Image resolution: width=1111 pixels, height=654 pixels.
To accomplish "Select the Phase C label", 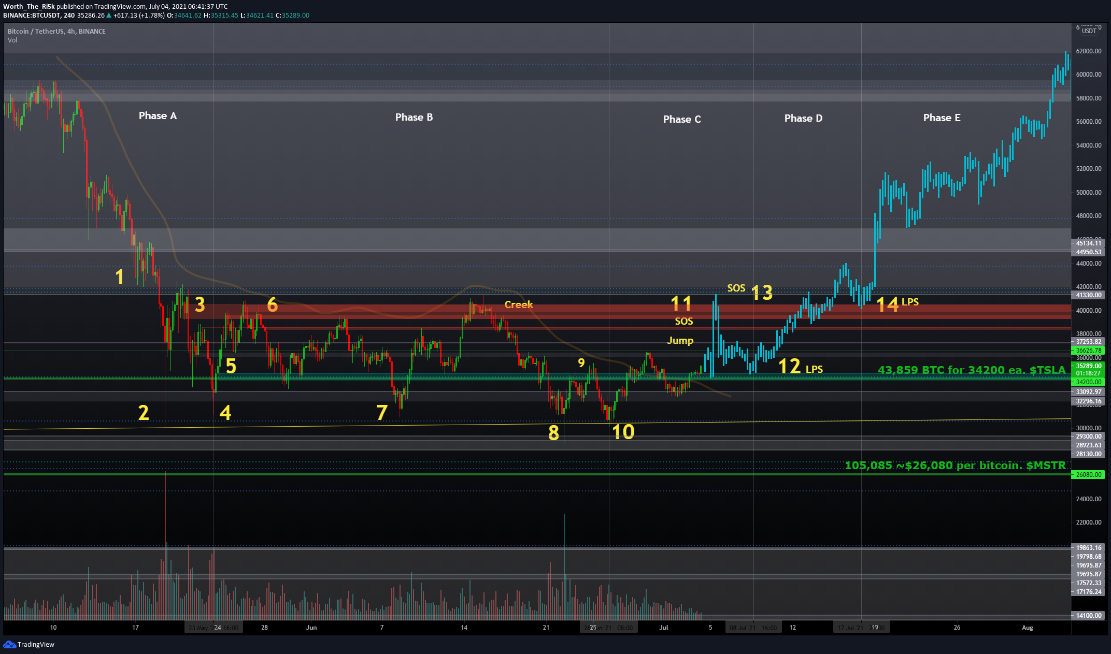I will tap(681, 119).
